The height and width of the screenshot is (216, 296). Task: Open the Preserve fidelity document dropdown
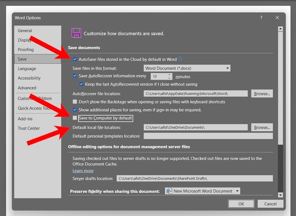click(x=237, y=191)
